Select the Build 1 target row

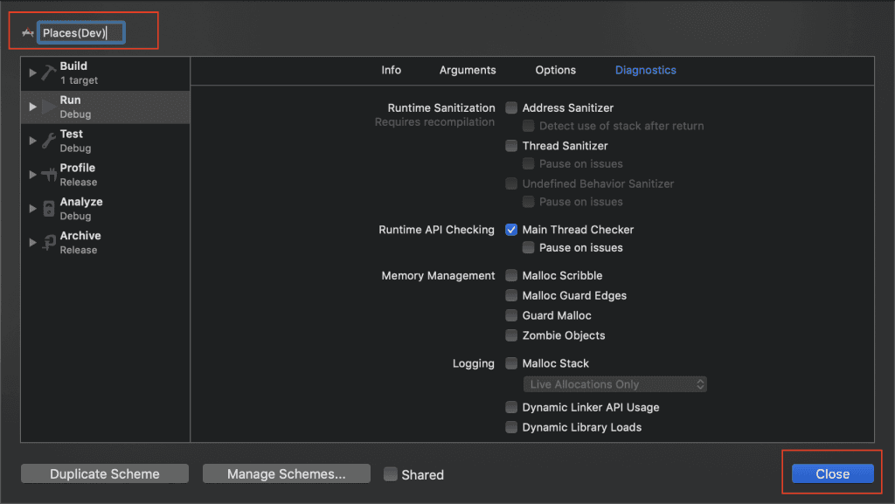tap(106, 73)
